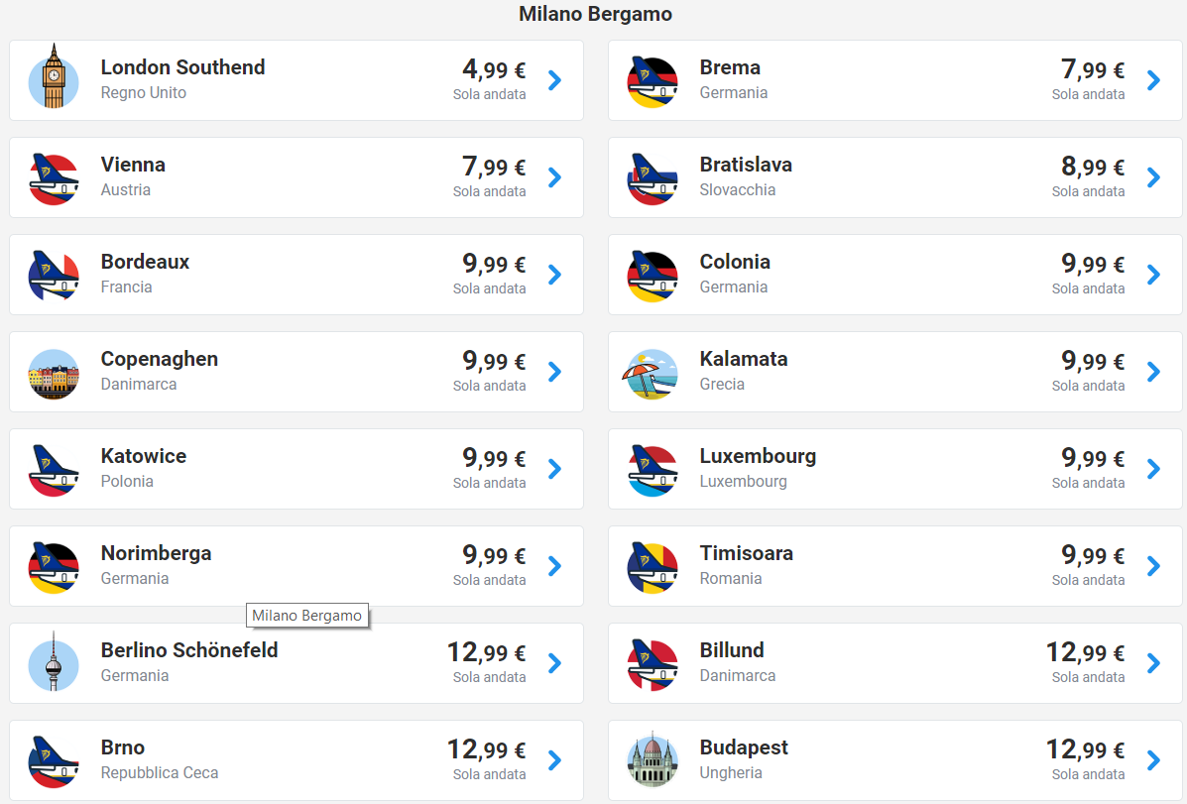Click the chevron beside Katowice price

click(x=555, y=469)
